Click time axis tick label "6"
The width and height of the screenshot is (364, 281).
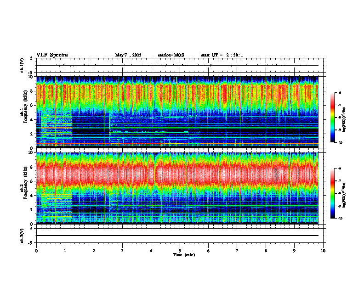coord(209,251)
